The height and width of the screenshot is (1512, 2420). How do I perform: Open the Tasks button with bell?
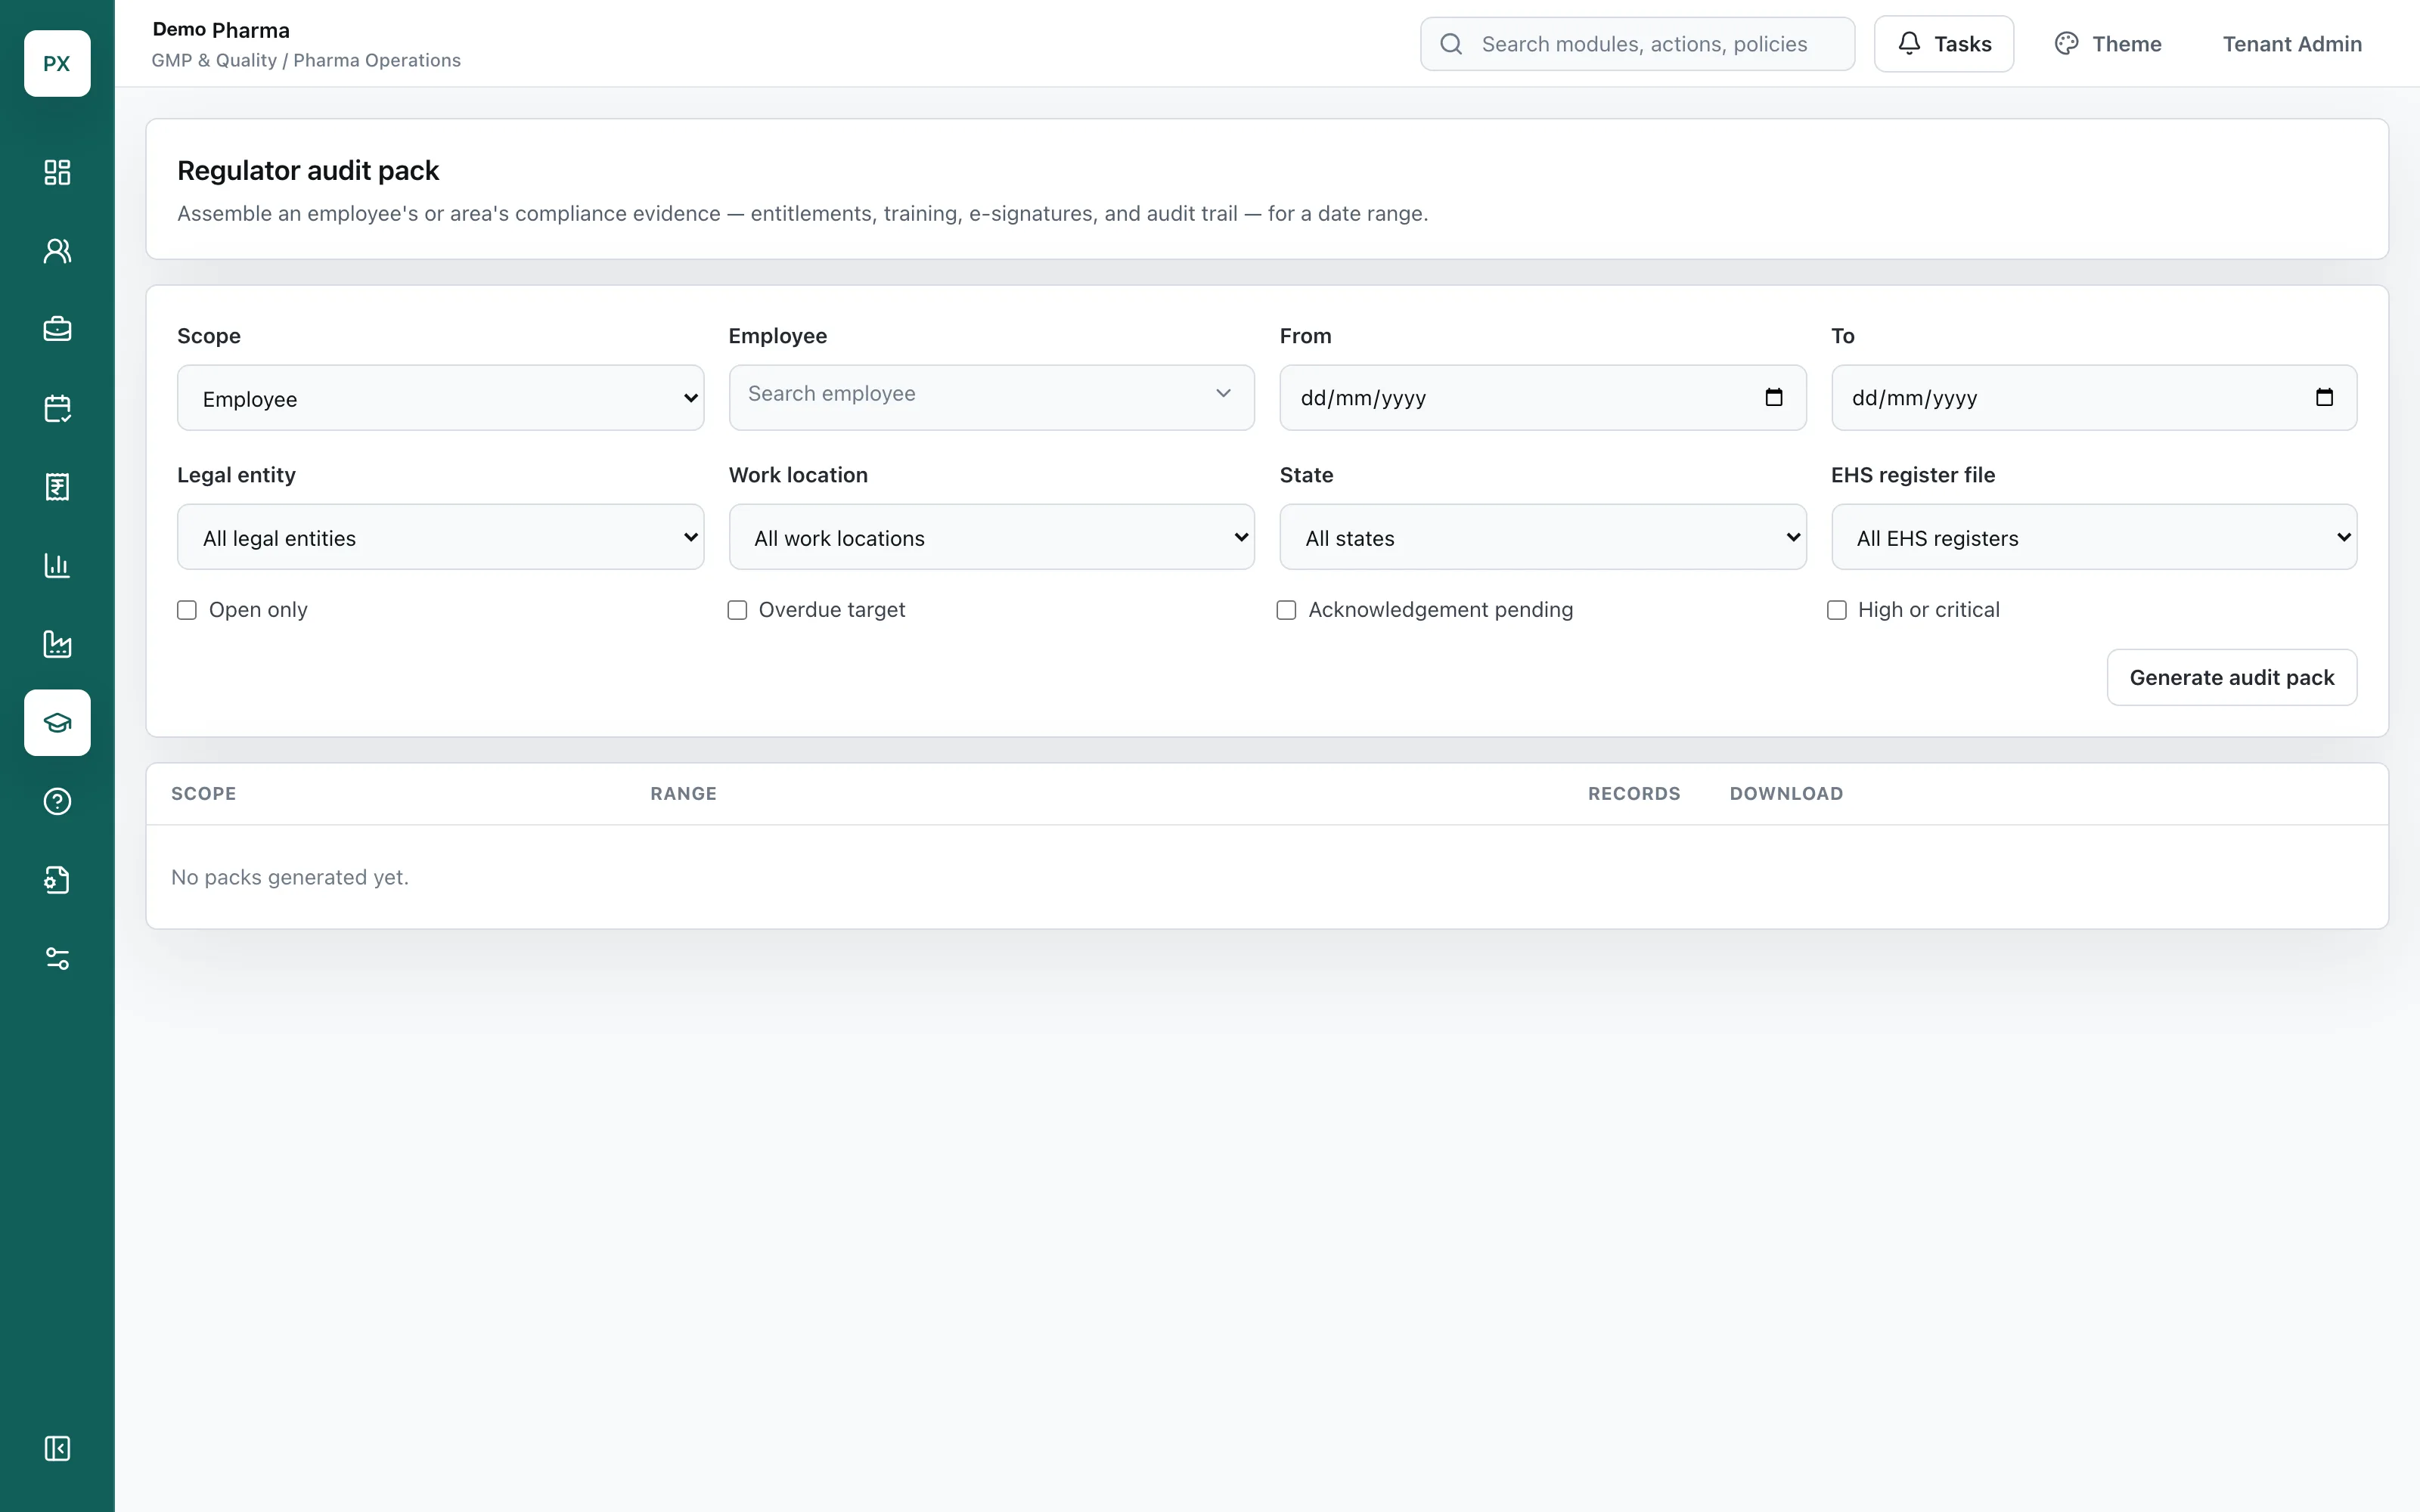pyautogui.click(x=1943, y=44)
